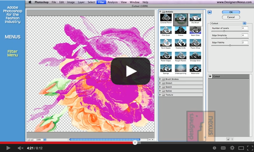Screen dimensions: 254x152
Task: Click the zoom out minus button
Action: [x=29, y=140]
